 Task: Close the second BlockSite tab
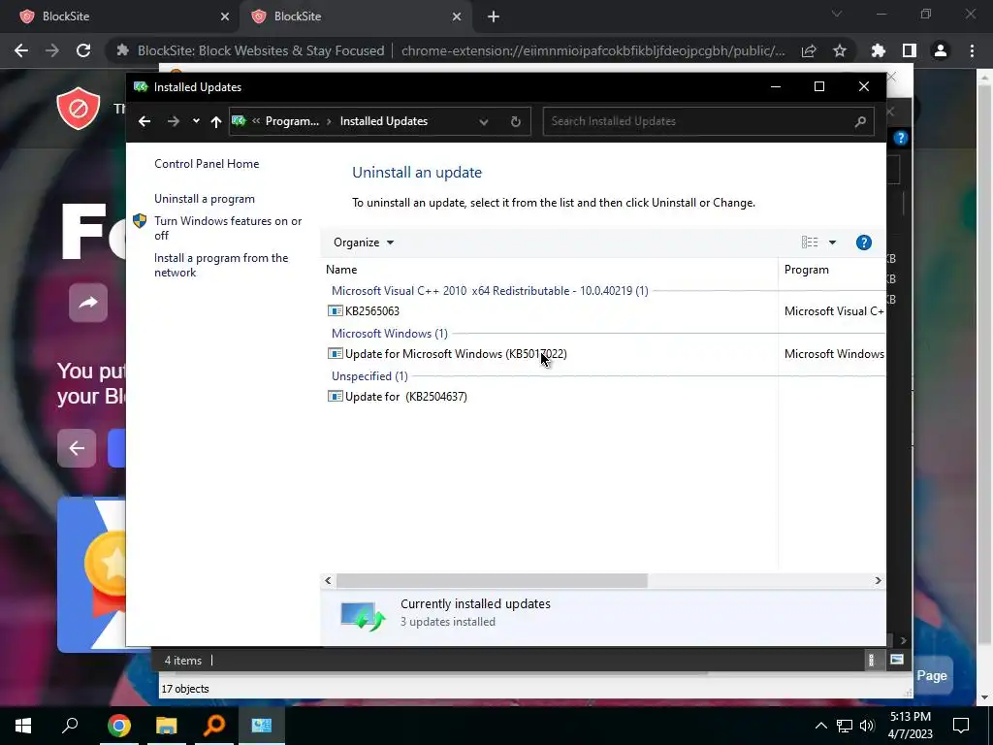(x=457, y=17)
